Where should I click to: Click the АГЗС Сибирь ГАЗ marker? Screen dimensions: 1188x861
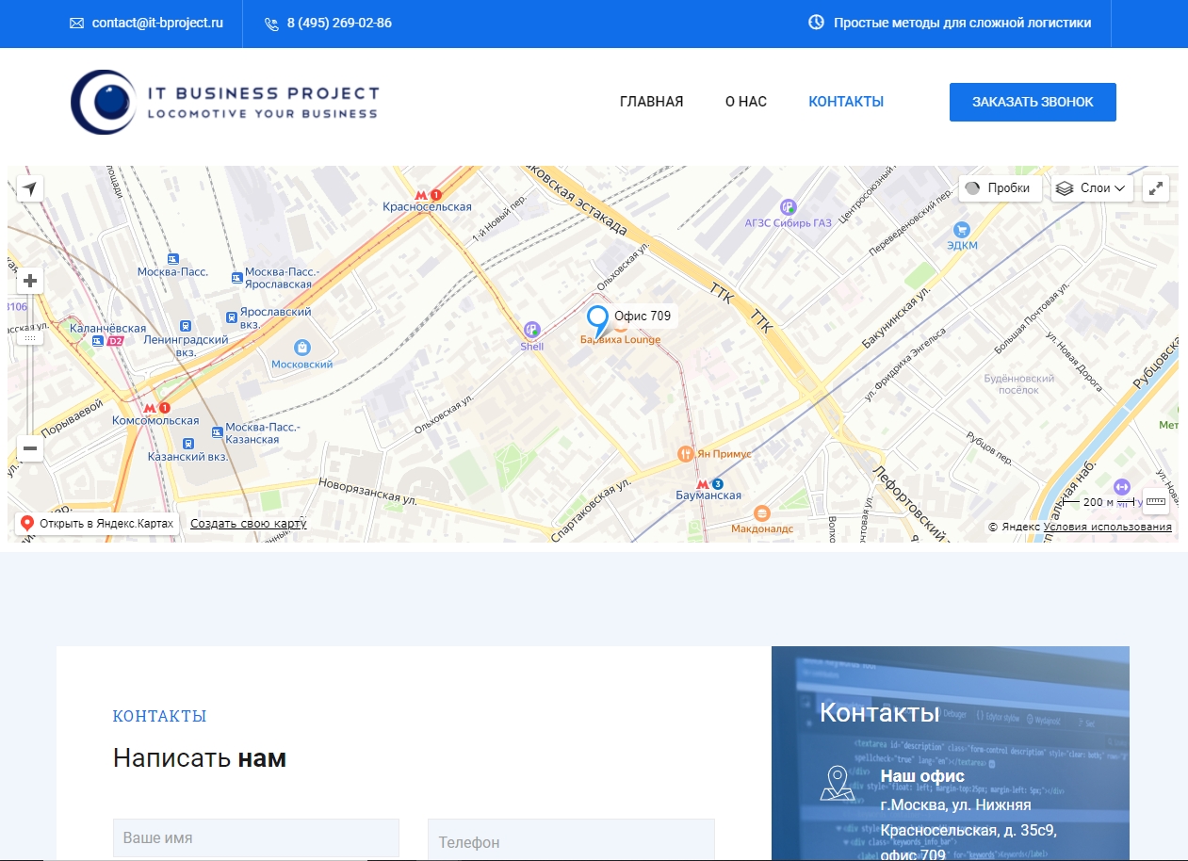pos(789,207)
